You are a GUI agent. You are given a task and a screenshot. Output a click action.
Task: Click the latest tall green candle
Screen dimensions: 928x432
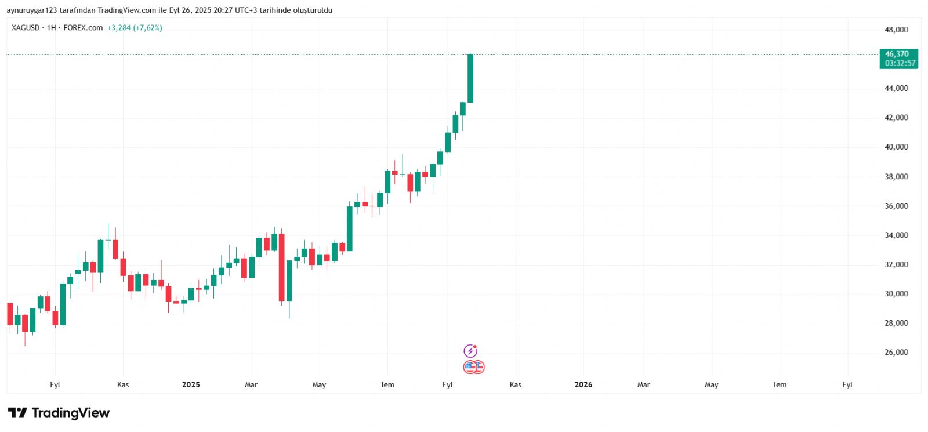pos(470,78)
